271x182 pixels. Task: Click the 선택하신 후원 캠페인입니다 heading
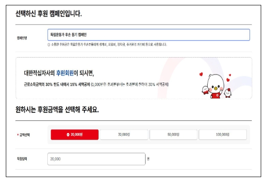[48, 14]
